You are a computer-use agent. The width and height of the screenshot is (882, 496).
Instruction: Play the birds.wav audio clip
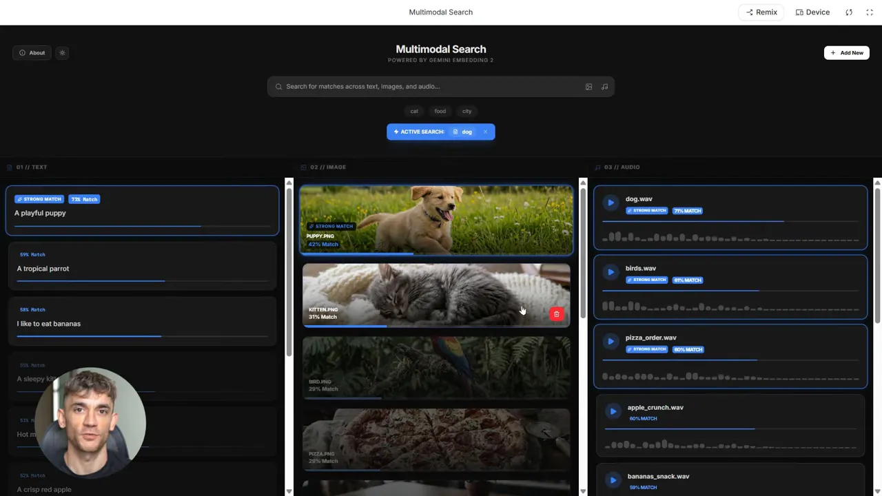[611, 272]
